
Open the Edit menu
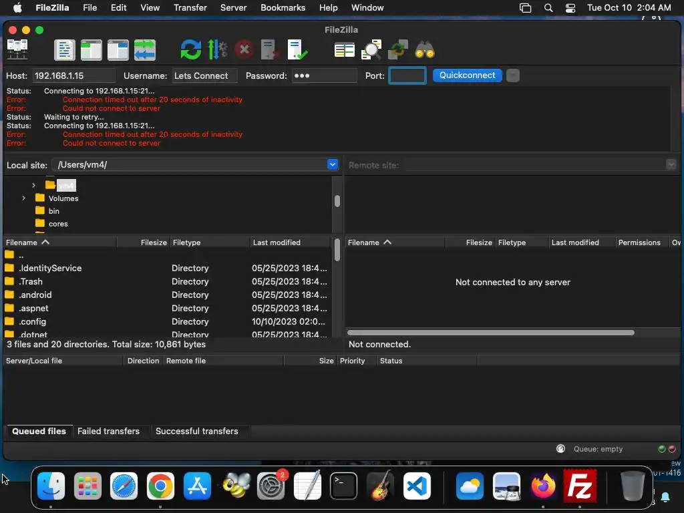click(x=118, y=8)
